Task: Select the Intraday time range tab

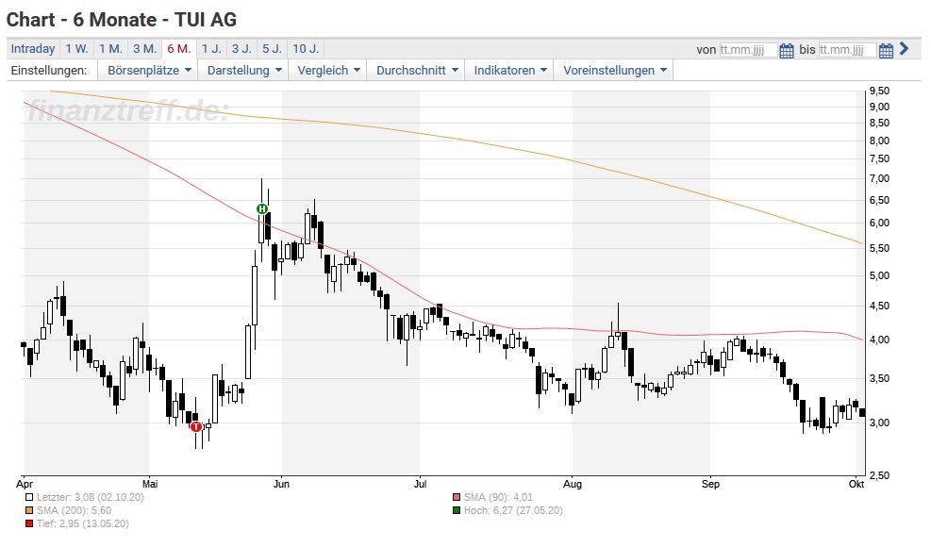Action: (33, 49)
